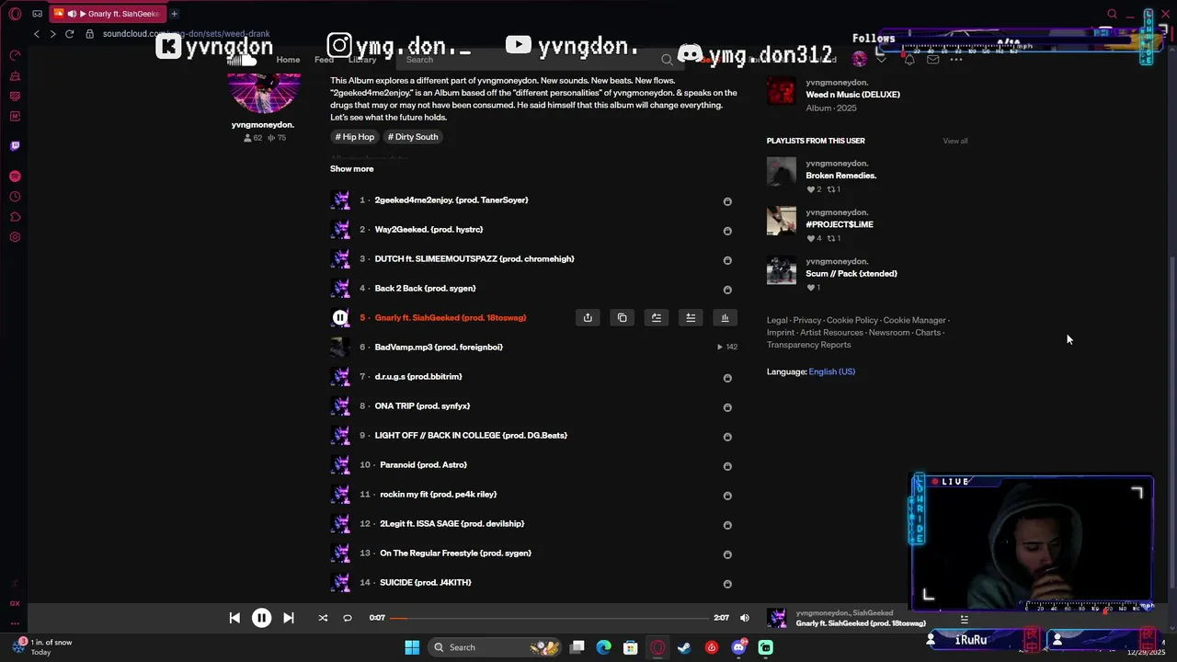Open #PROJECT$LiME playlist
Image resolution: width=1177 pixels, height=662 pixels.
[x=840, y=224]
